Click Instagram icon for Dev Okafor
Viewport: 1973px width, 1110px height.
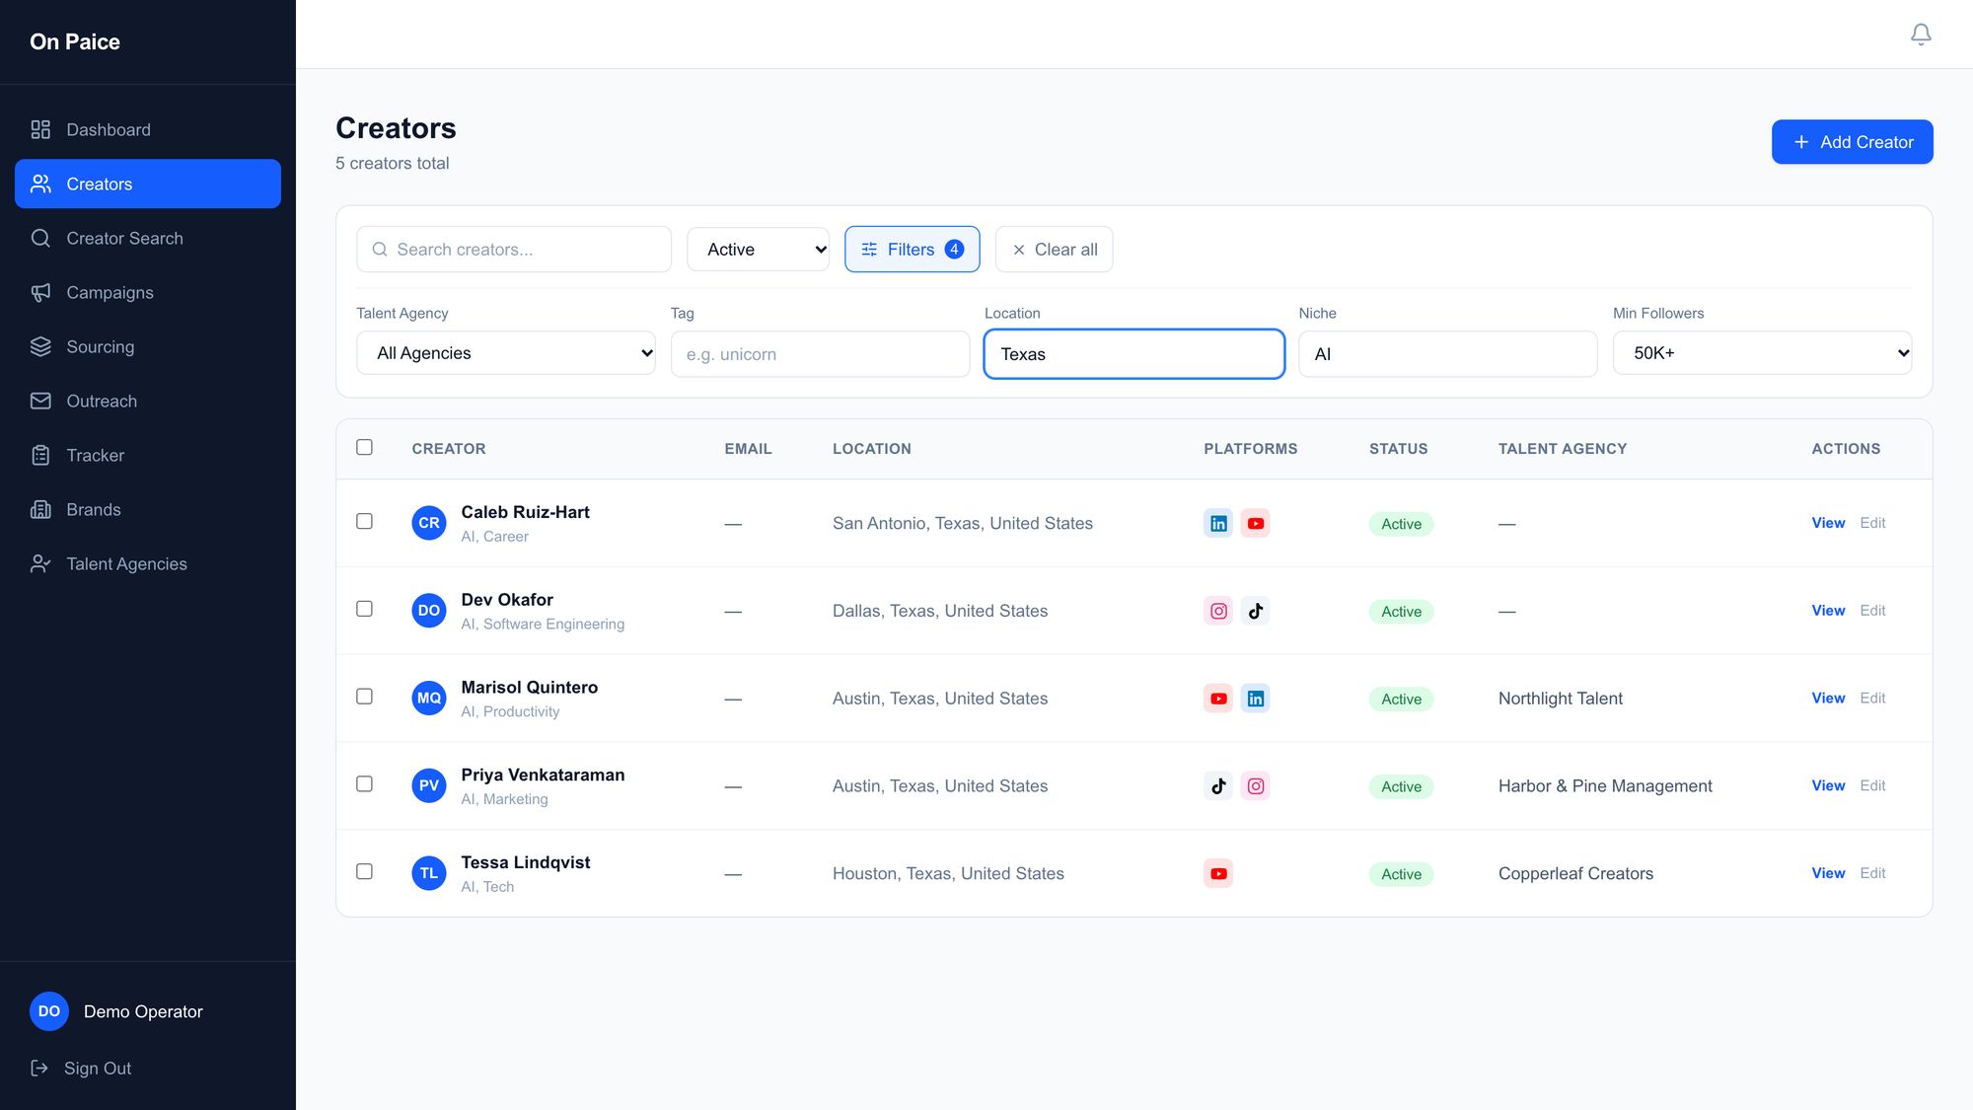click(x=1218, y=611)
